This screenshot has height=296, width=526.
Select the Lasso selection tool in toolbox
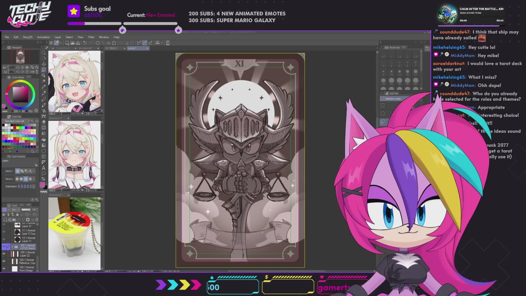click(44, 70)
